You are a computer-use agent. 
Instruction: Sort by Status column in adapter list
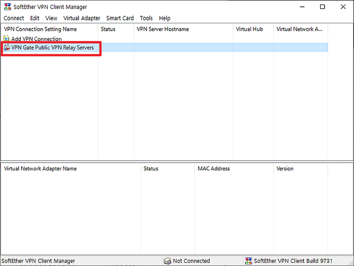coord(168,169)
